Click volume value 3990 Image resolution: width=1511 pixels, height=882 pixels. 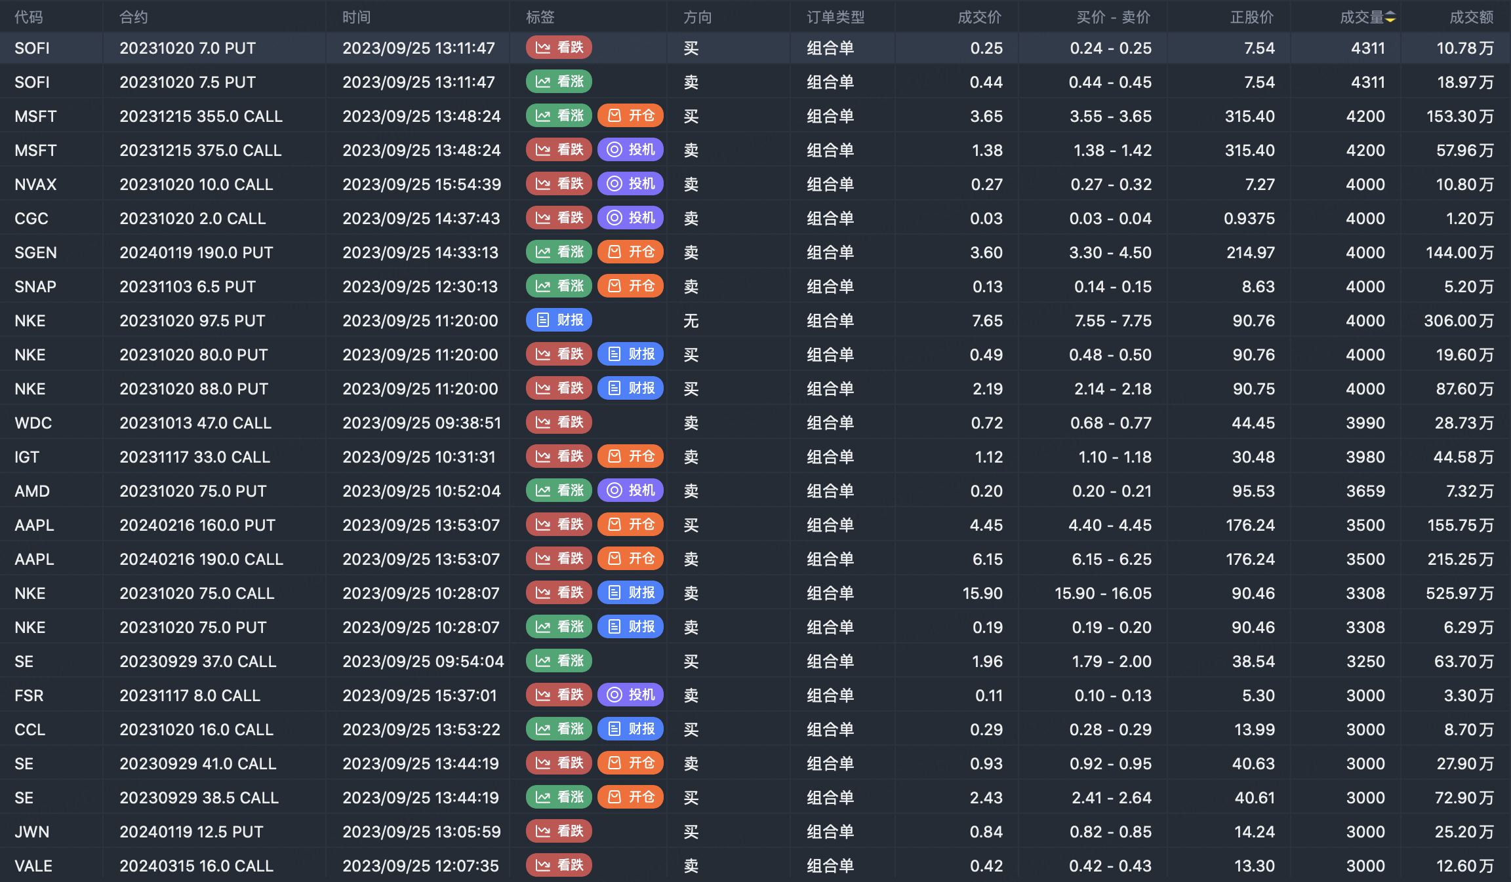click(x=1365, y=423)
